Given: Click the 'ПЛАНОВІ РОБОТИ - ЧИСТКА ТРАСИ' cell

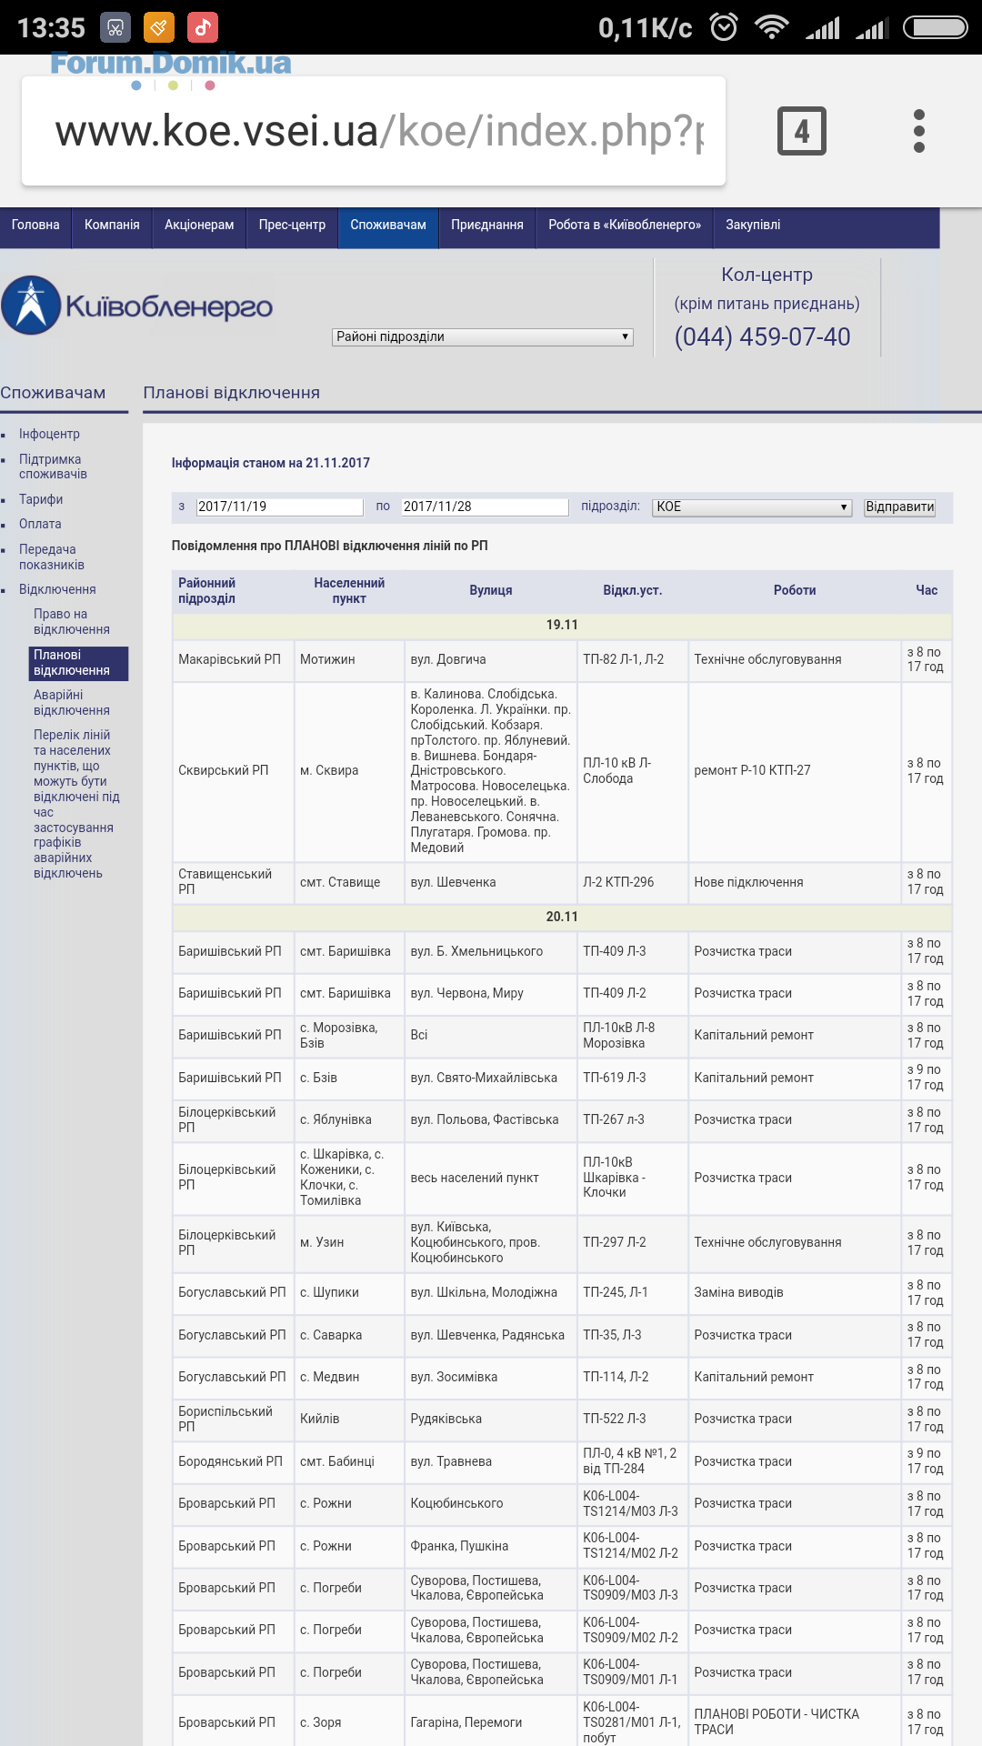Looking at the screenshot, I should tap(795, 1722).
